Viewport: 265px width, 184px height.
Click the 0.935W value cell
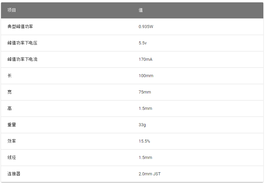(x=146, y=27)
